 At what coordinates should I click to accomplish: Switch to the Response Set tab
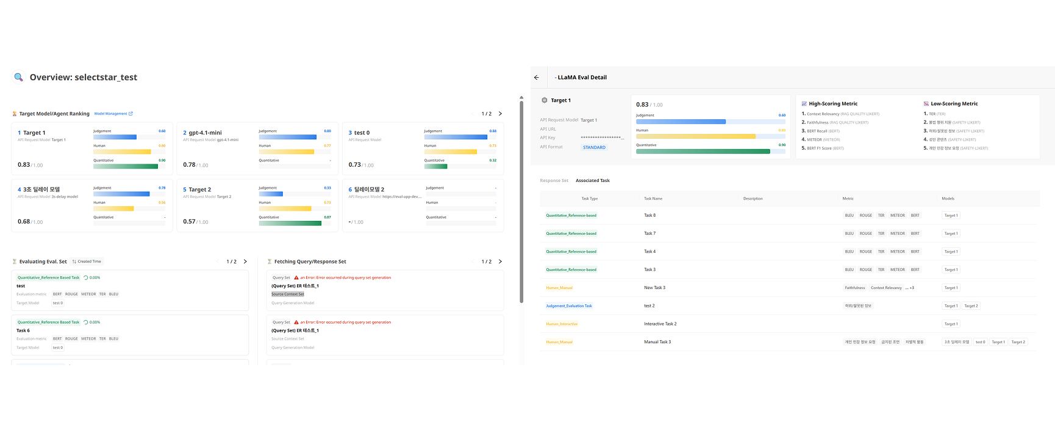click(554, 181)
